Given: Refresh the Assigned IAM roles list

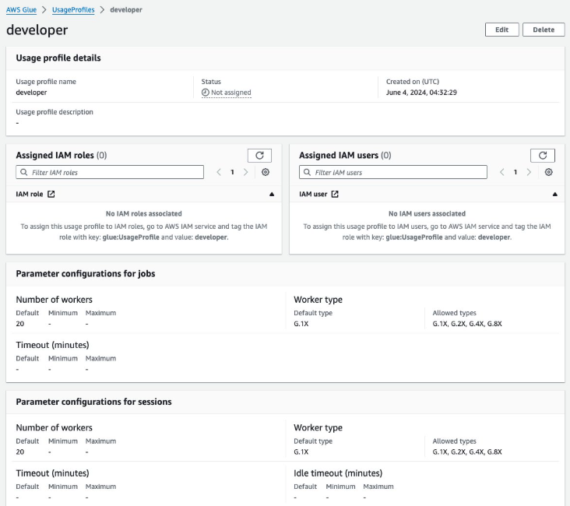Looking at the screenshot, I should click(259, 156).
